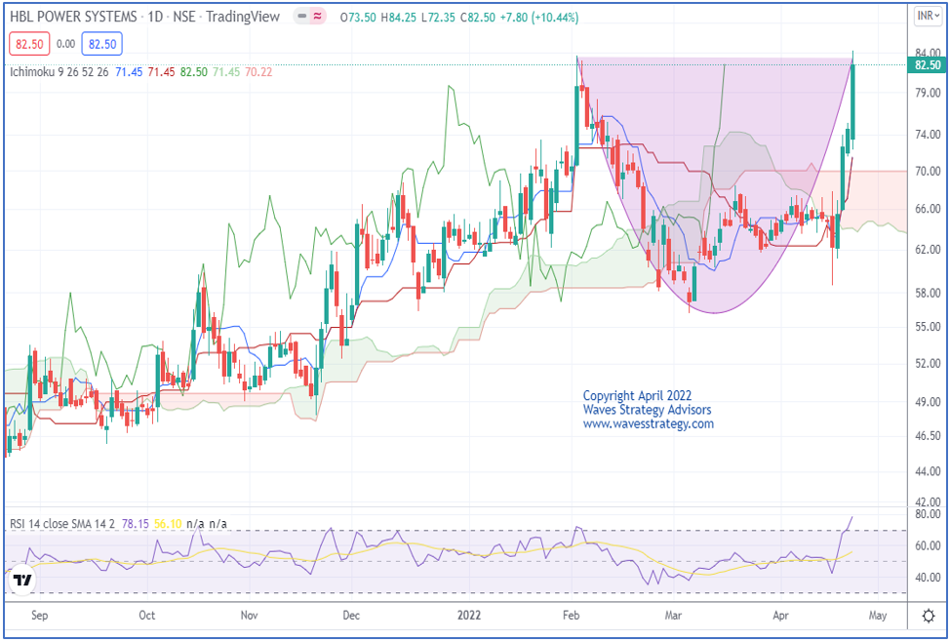Image resolution: width=950 pixels, height=642 pixels.
Task: Click the Dec label on time axis
Action: (351, 616)
